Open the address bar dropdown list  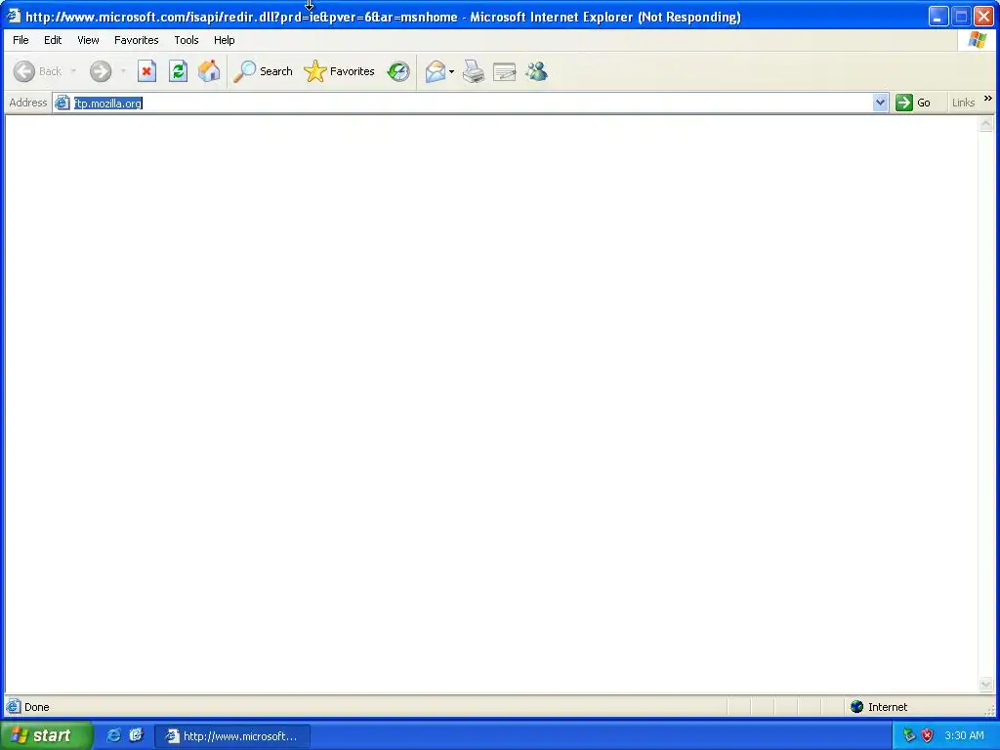point(880,103)
